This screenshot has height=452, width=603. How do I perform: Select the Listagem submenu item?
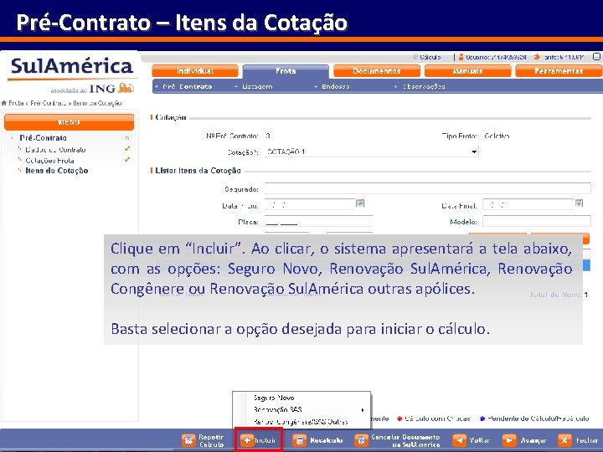(x=257, y=87)
